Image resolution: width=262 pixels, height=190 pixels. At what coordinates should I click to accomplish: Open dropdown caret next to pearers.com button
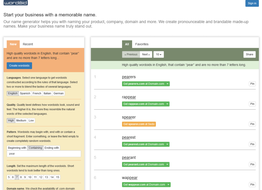[x=168, y=84]
